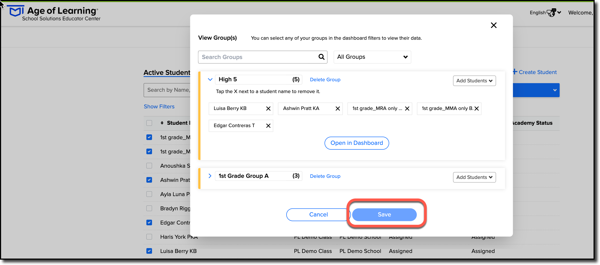Remove Ashwin Pratt KA from the group
The height and width of the screenshot is (265, 600).
point(338,109)
